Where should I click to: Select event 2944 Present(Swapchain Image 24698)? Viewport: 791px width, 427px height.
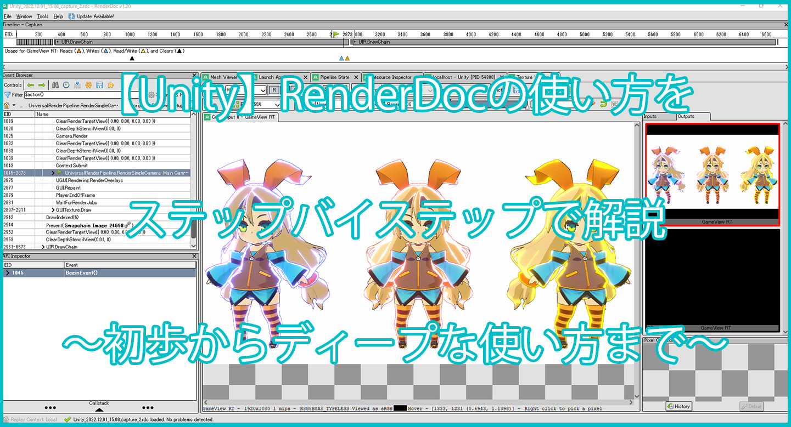(97, 225)
